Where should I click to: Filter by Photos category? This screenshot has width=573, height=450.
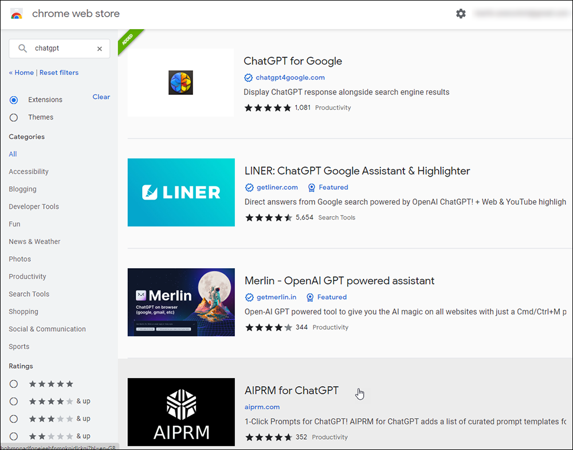19,259
